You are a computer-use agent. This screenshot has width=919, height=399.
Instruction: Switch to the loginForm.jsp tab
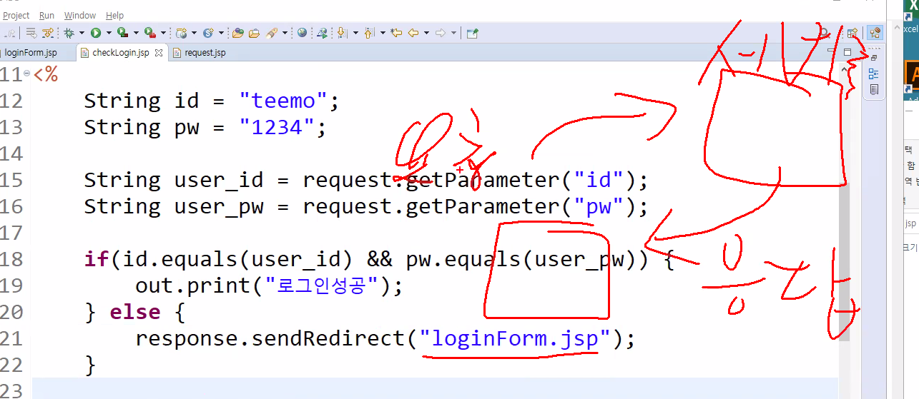pos(30,53)
